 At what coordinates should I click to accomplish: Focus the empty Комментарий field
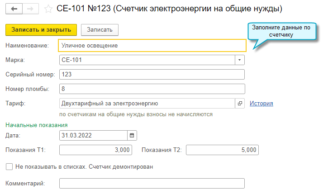[x=152, y=183]
